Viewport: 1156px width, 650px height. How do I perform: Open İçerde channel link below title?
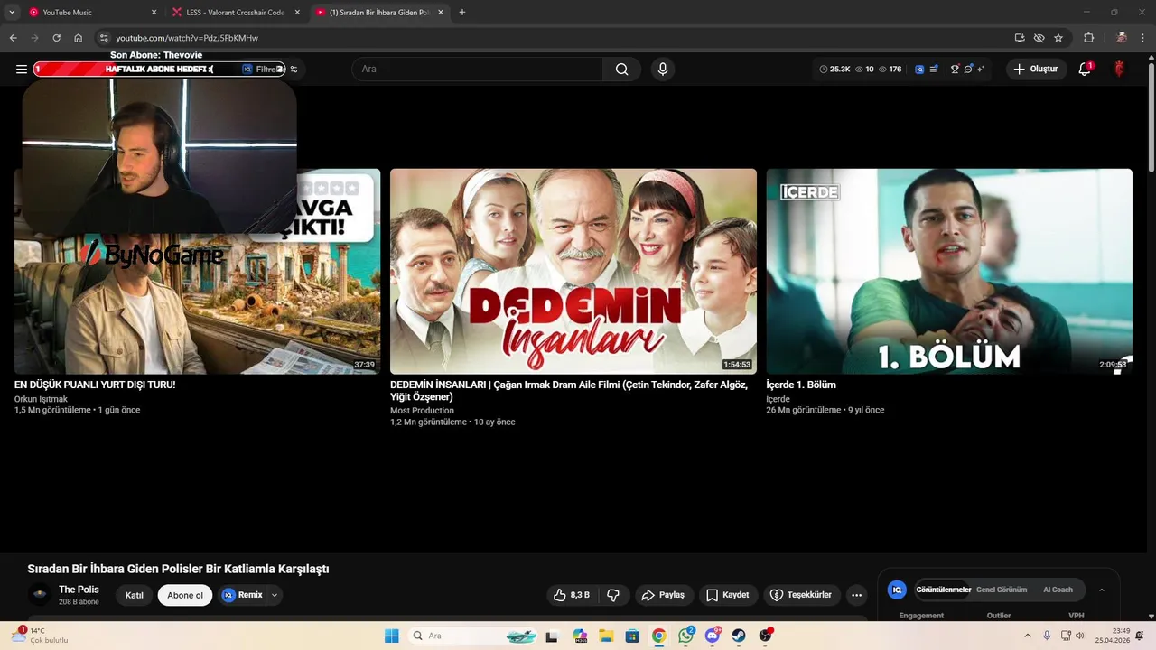(x=778, y=399)
